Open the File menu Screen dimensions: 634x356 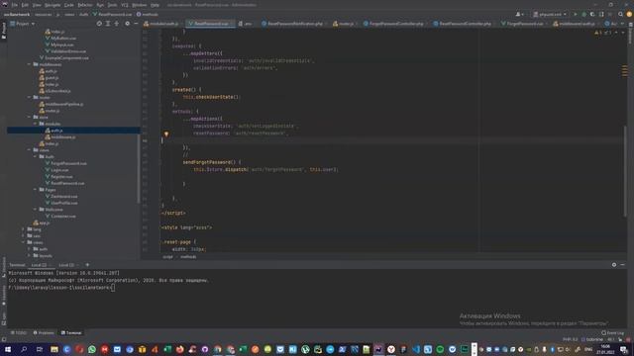click(x=14, y=5)
